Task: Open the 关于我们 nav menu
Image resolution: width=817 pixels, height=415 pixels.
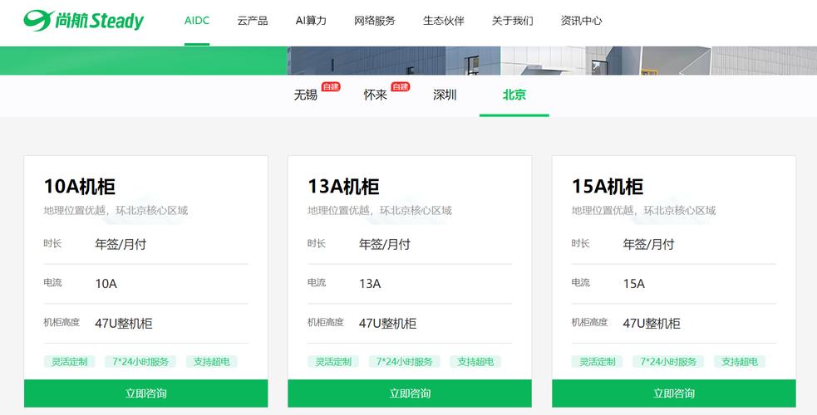Action: (512, 21)
